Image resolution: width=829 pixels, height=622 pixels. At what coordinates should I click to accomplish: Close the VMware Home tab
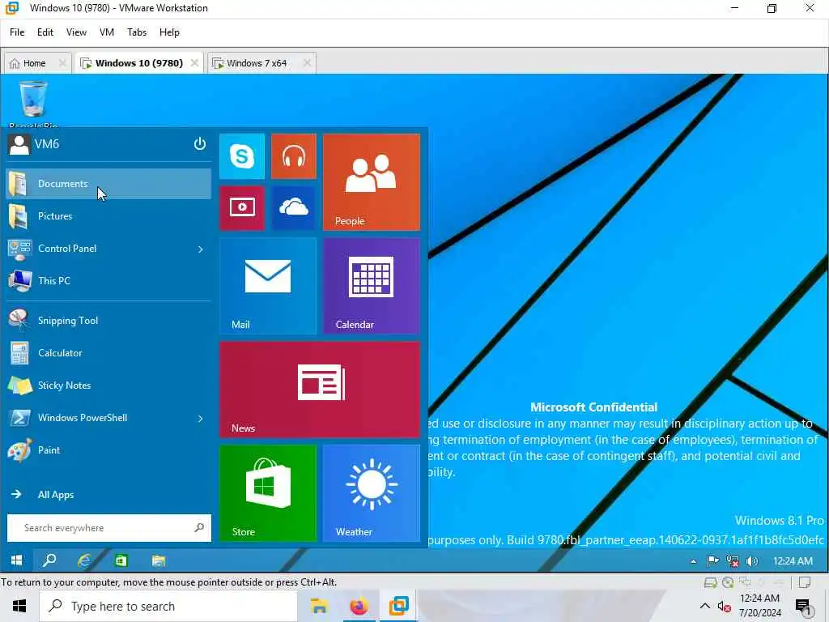coord(62,63)
